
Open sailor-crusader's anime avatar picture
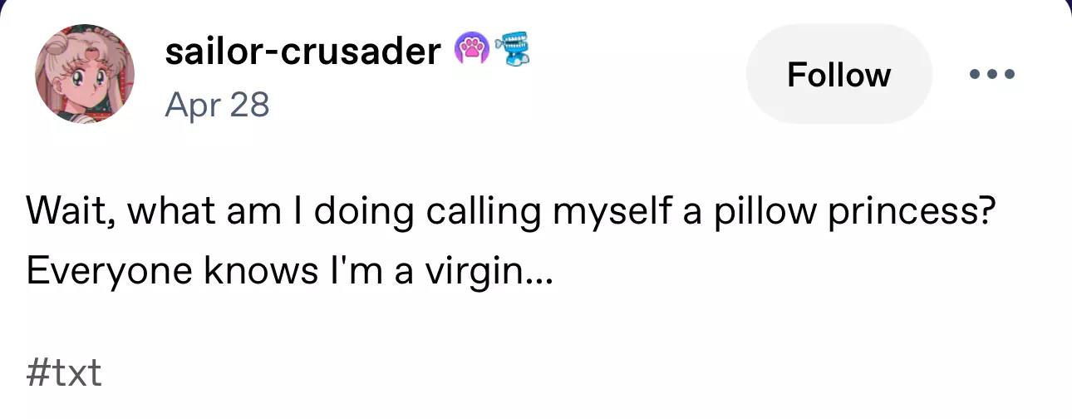(x=85, y=73)
